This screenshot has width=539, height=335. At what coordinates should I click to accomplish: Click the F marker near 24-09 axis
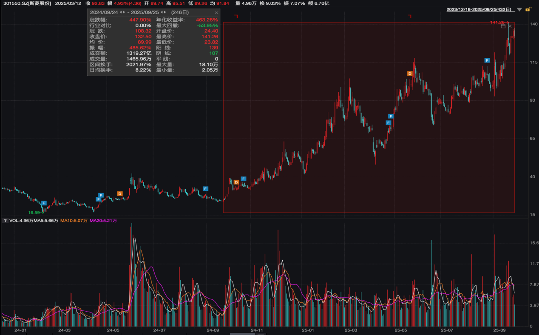pos(205,189)
